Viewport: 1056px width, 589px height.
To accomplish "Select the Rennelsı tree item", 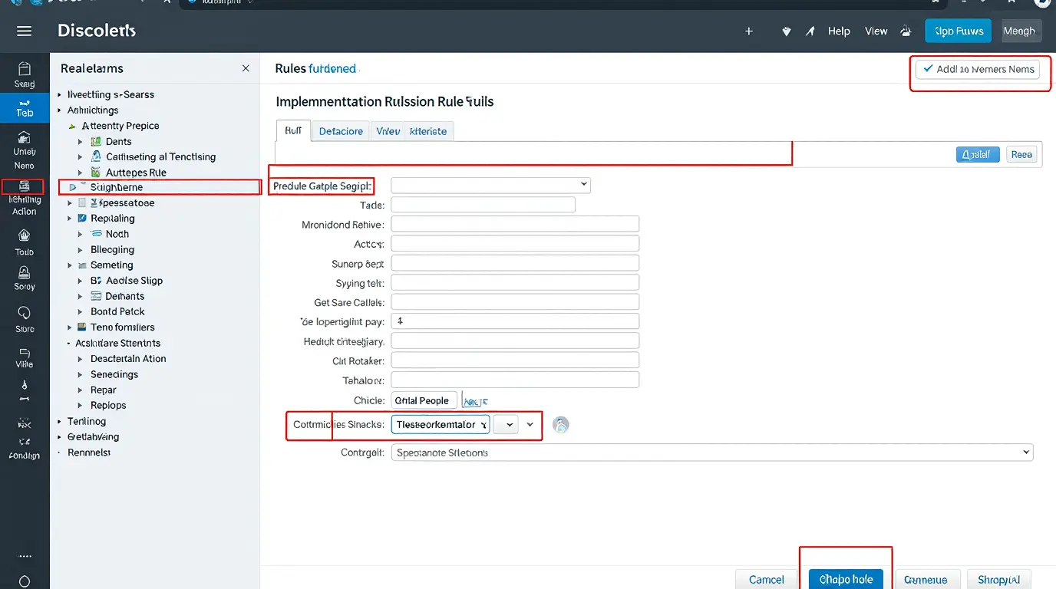I will [89, 452].
